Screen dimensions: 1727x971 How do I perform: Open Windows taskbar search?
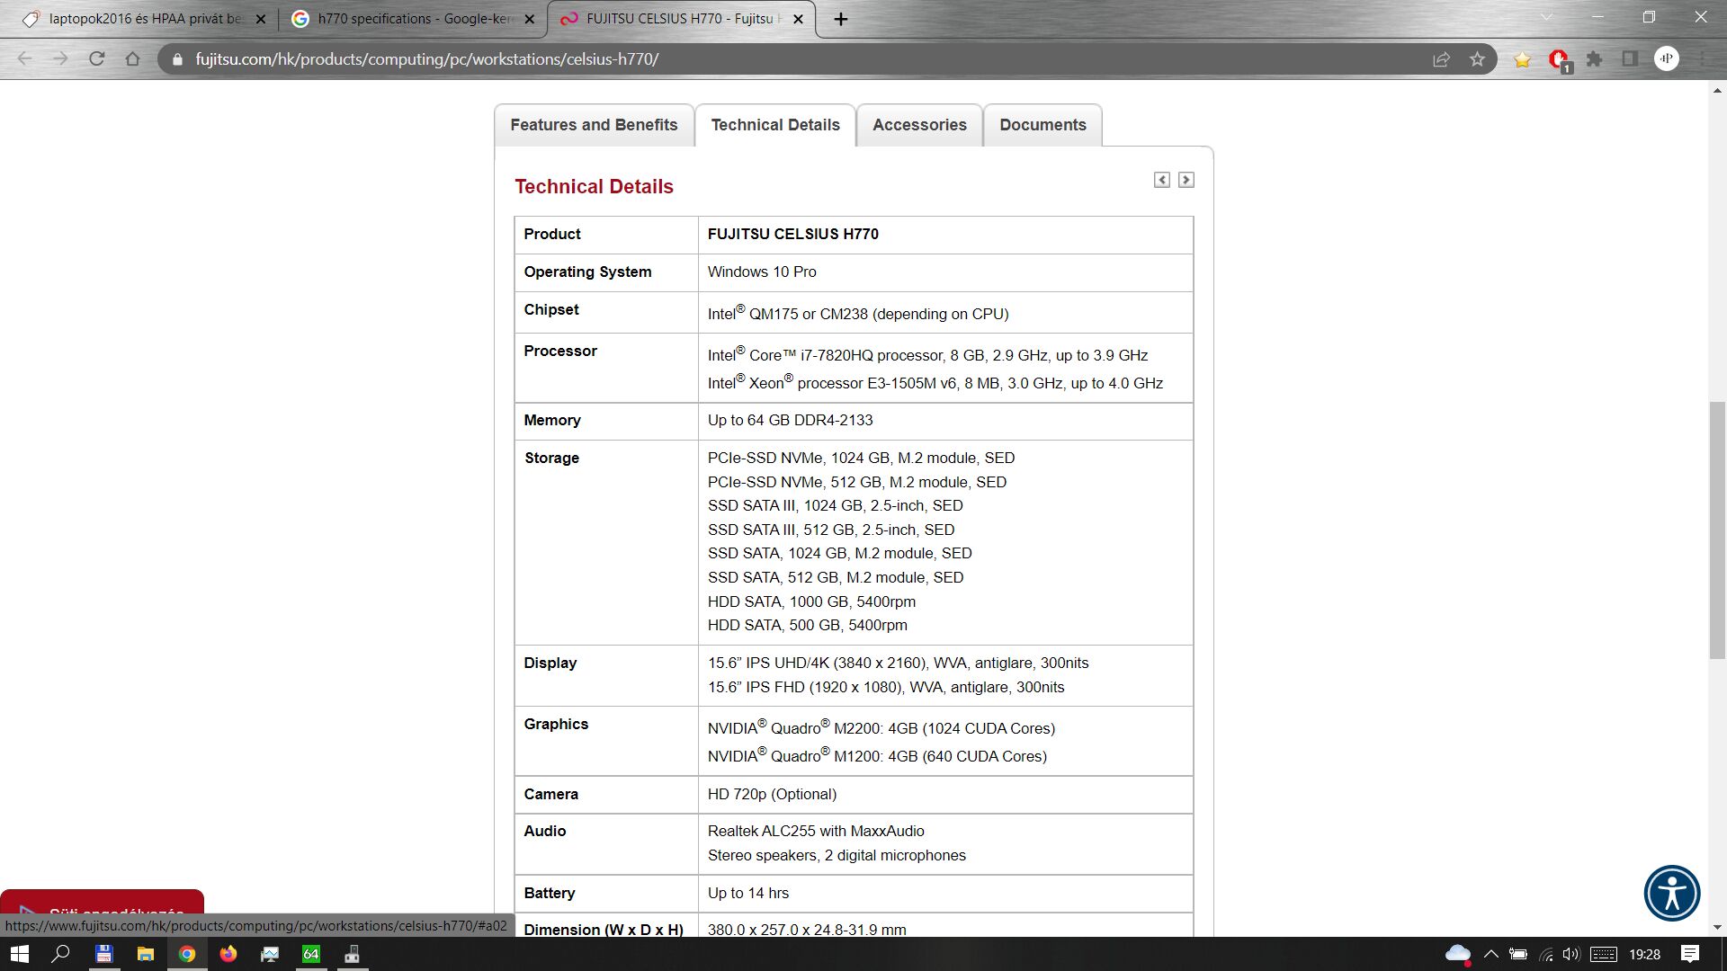click(60, 954)
